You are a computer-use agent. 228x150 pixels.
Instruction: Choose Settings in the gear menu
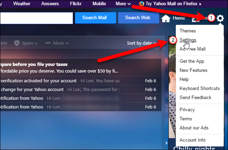click(x=188, y=40)
